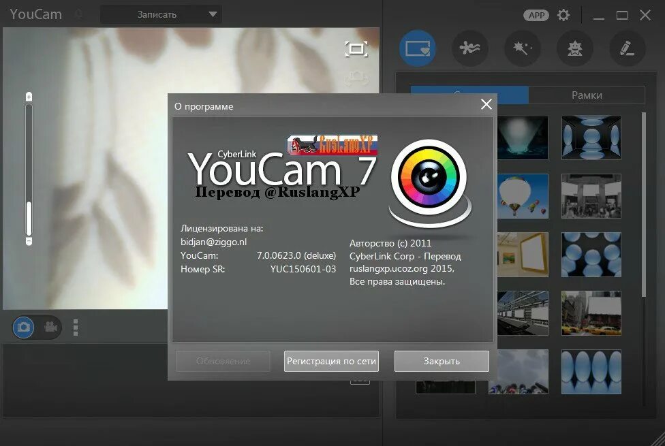Toggle full-screen preview icon
This screenshot has width=665, height=446.
[356, 49]
